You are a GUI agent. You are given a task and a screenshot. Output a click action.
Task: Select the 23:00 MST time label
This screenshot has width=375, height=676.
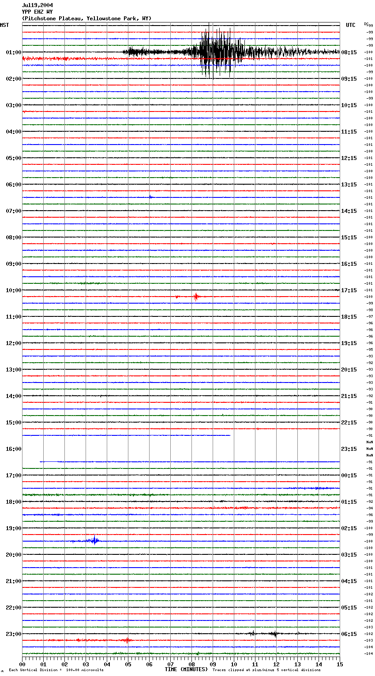pyautogui.click(x=14, y=634)
